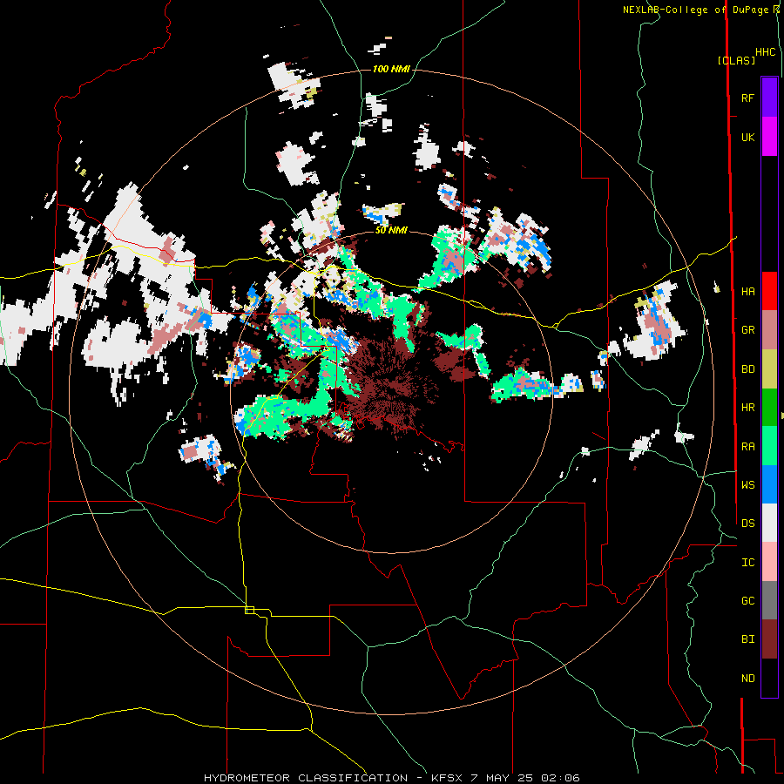The image size is (784, 784).
Task: Click the HHC product label
Action: tap(766, 52)
